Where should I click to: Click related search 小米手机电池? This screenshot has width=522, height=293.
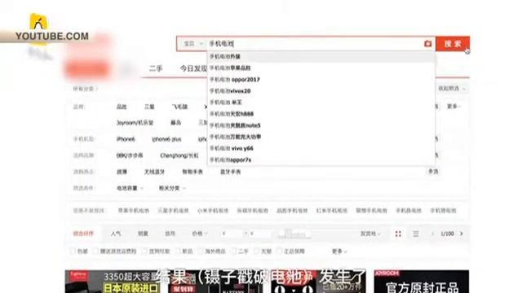(x=213, y=211)
